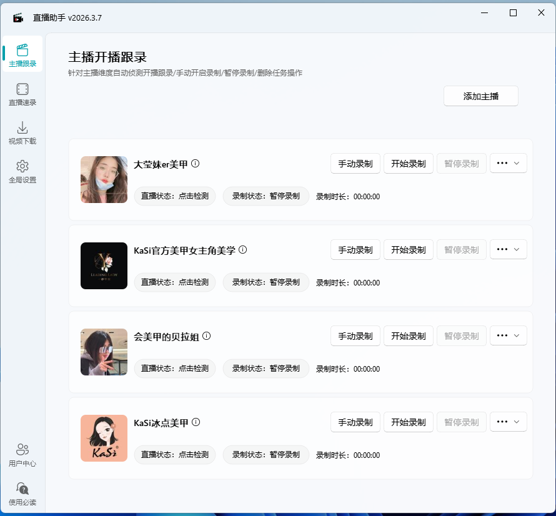Pause recording for 大莹妹er美甲

coord(461,163)
